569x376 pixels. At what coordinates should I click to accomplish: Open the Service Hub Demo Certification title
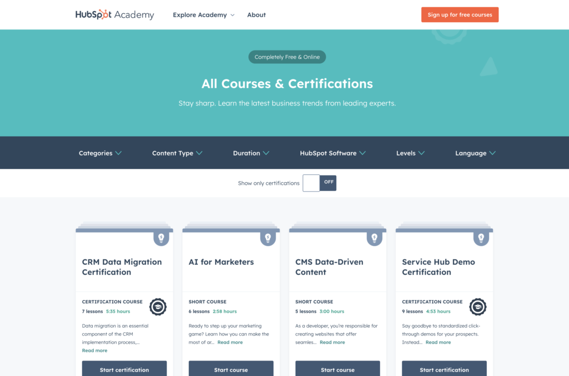(438, 267)
